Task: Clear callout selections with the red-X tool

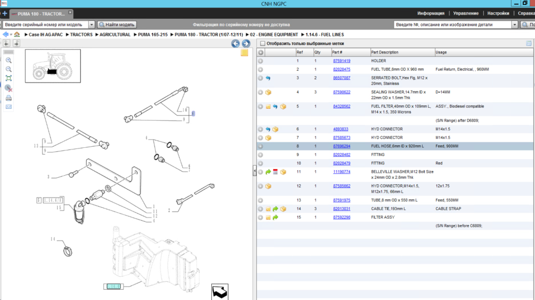Action: point(9,88)
